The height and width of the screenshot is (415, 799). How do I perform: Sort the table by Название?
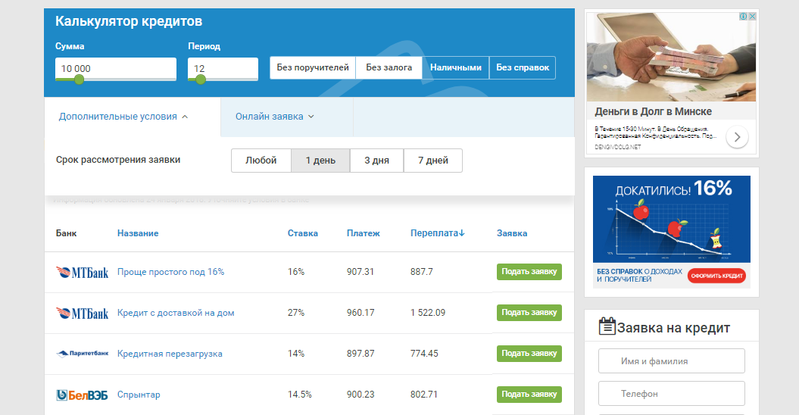[138, 233]
